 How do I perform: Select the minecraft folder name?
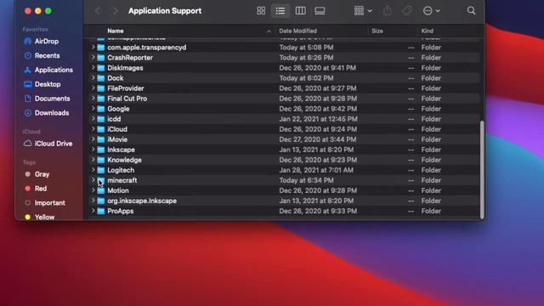click(122, 180)
